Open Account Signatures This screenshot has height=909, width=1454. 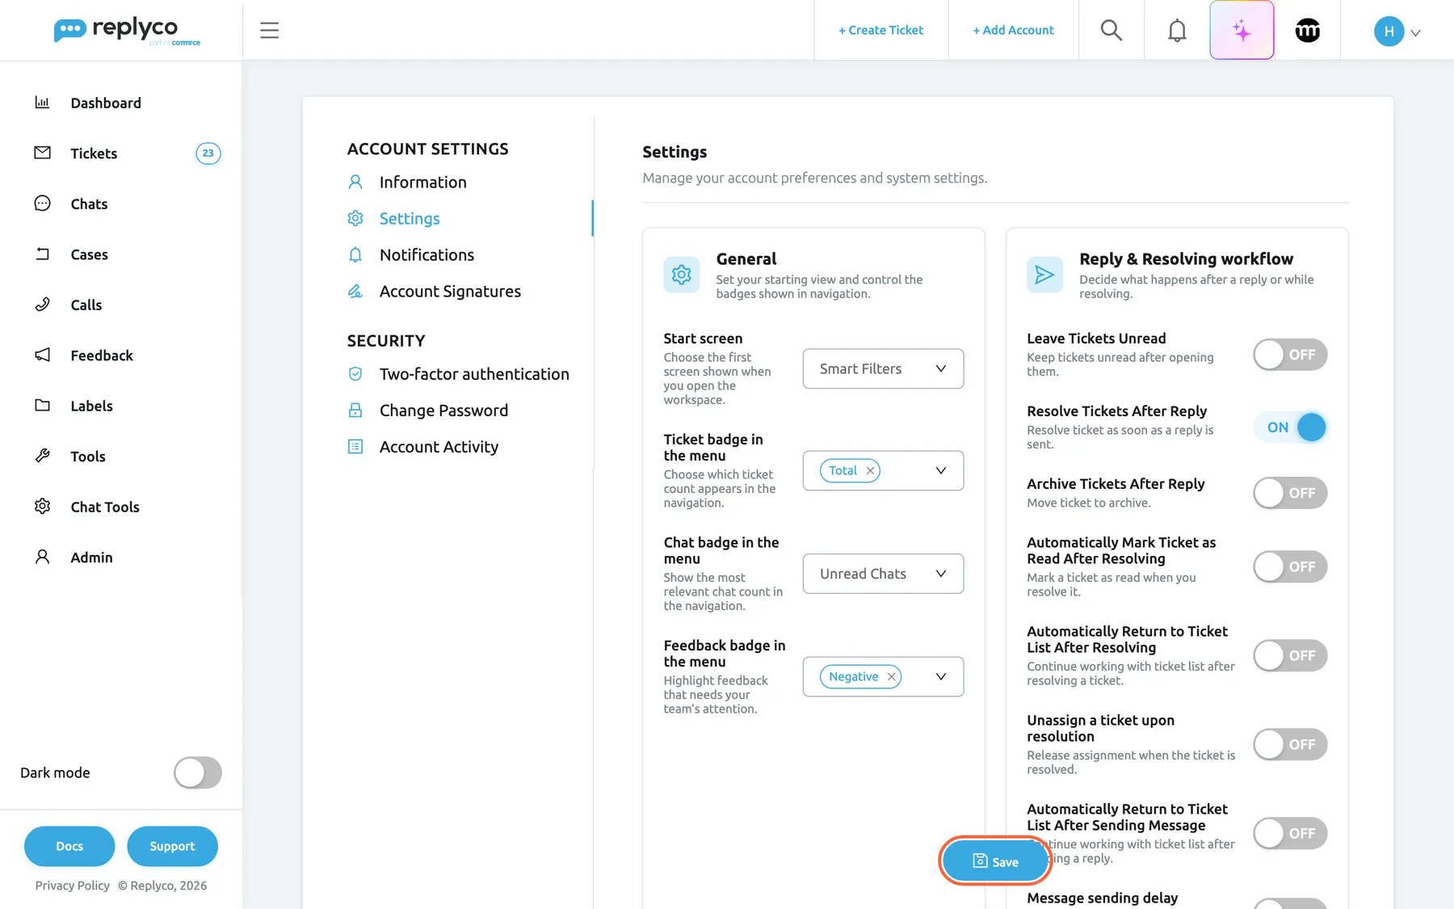pyautogui.click(x=450, y=291)
